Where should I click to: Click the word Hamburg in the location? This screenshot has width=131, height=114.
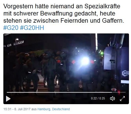pyautogui.click(x=44, y=109)
